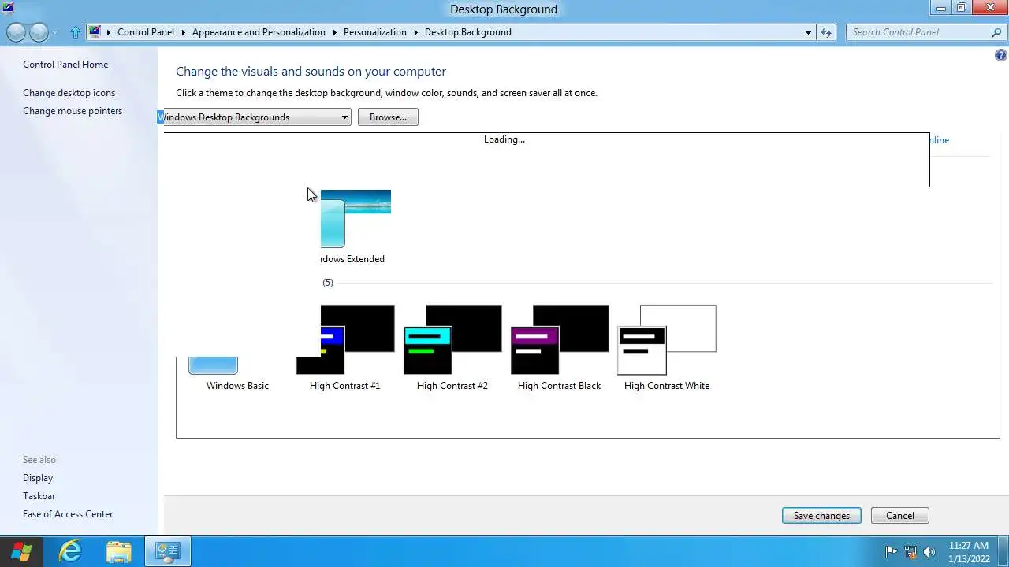Image resolution: width=1009 pixels, height=567 pixels.
Task: Open File Explorer from taskbar
Action: point(118,552)
